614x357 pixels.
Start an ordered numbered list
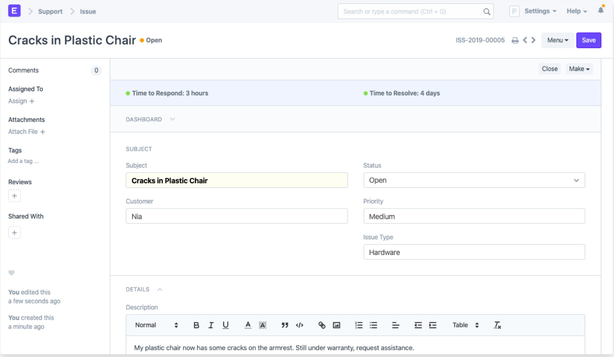[358, 325]
